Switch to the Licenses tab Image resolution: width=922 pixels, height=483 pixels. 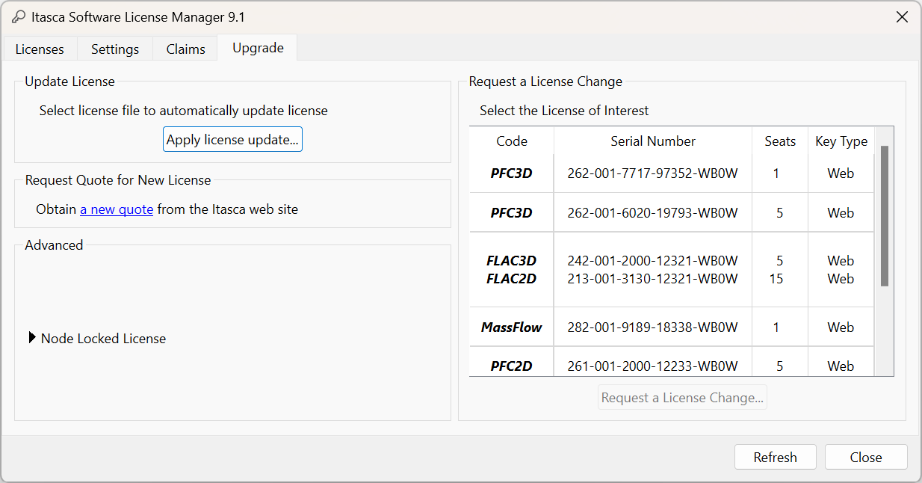[x=40, y=49]
